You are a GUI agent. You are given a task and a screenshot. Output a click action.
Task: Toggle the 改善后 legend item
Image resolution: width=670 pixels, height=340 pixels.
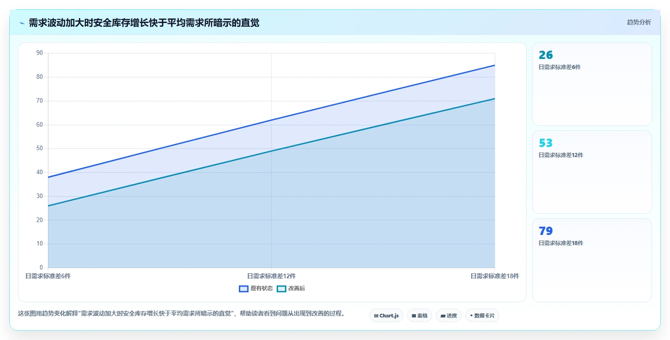pyautogui.click(x=291, y=288)
